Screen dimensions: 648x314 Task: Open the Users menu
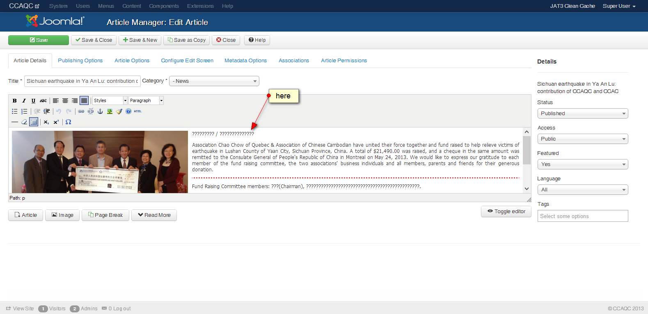83,6
